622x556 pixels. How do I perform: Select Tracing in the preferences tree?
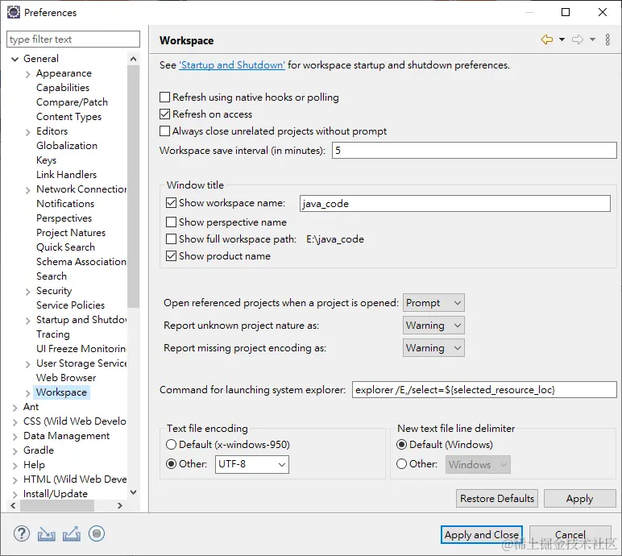[52, 334]
